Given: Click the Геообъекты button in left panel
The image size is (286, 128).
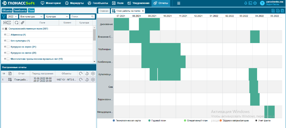Looking at the screenshot, I should click(x=20, y=10).
